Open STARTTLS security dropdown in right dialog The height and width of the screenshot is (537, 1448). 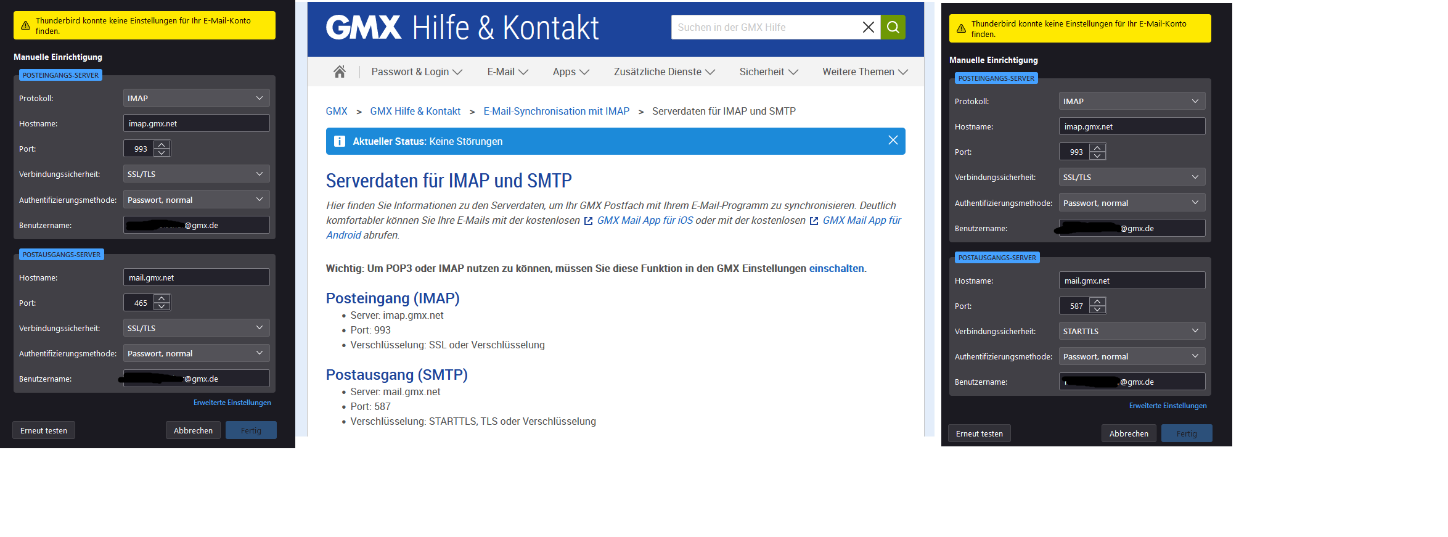click(x=1132, y=331)
